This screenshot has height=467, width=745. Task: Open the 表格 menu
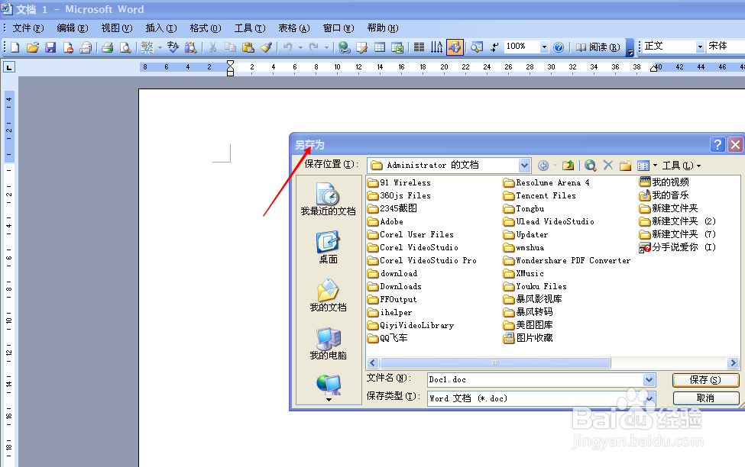[x=294, y=28]
